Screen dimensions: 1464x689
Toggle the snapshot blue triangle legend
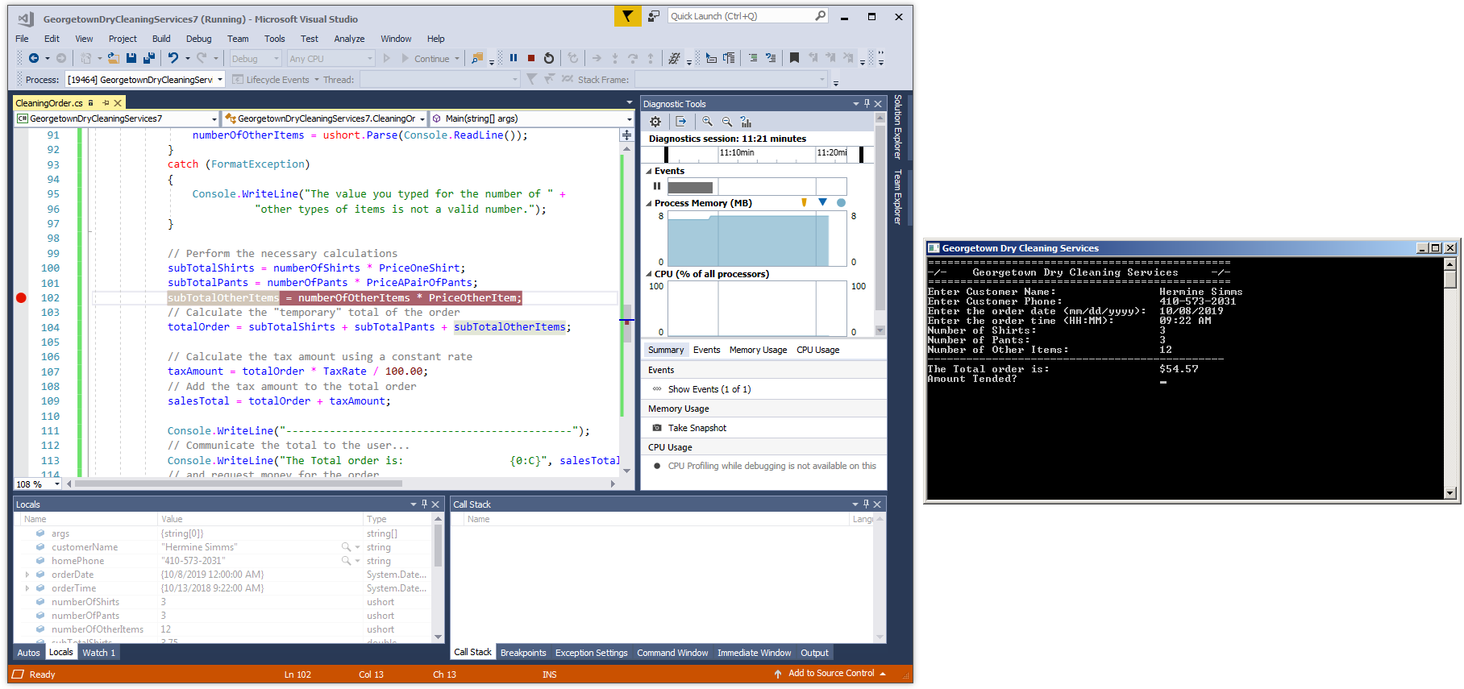pos(822,202)
